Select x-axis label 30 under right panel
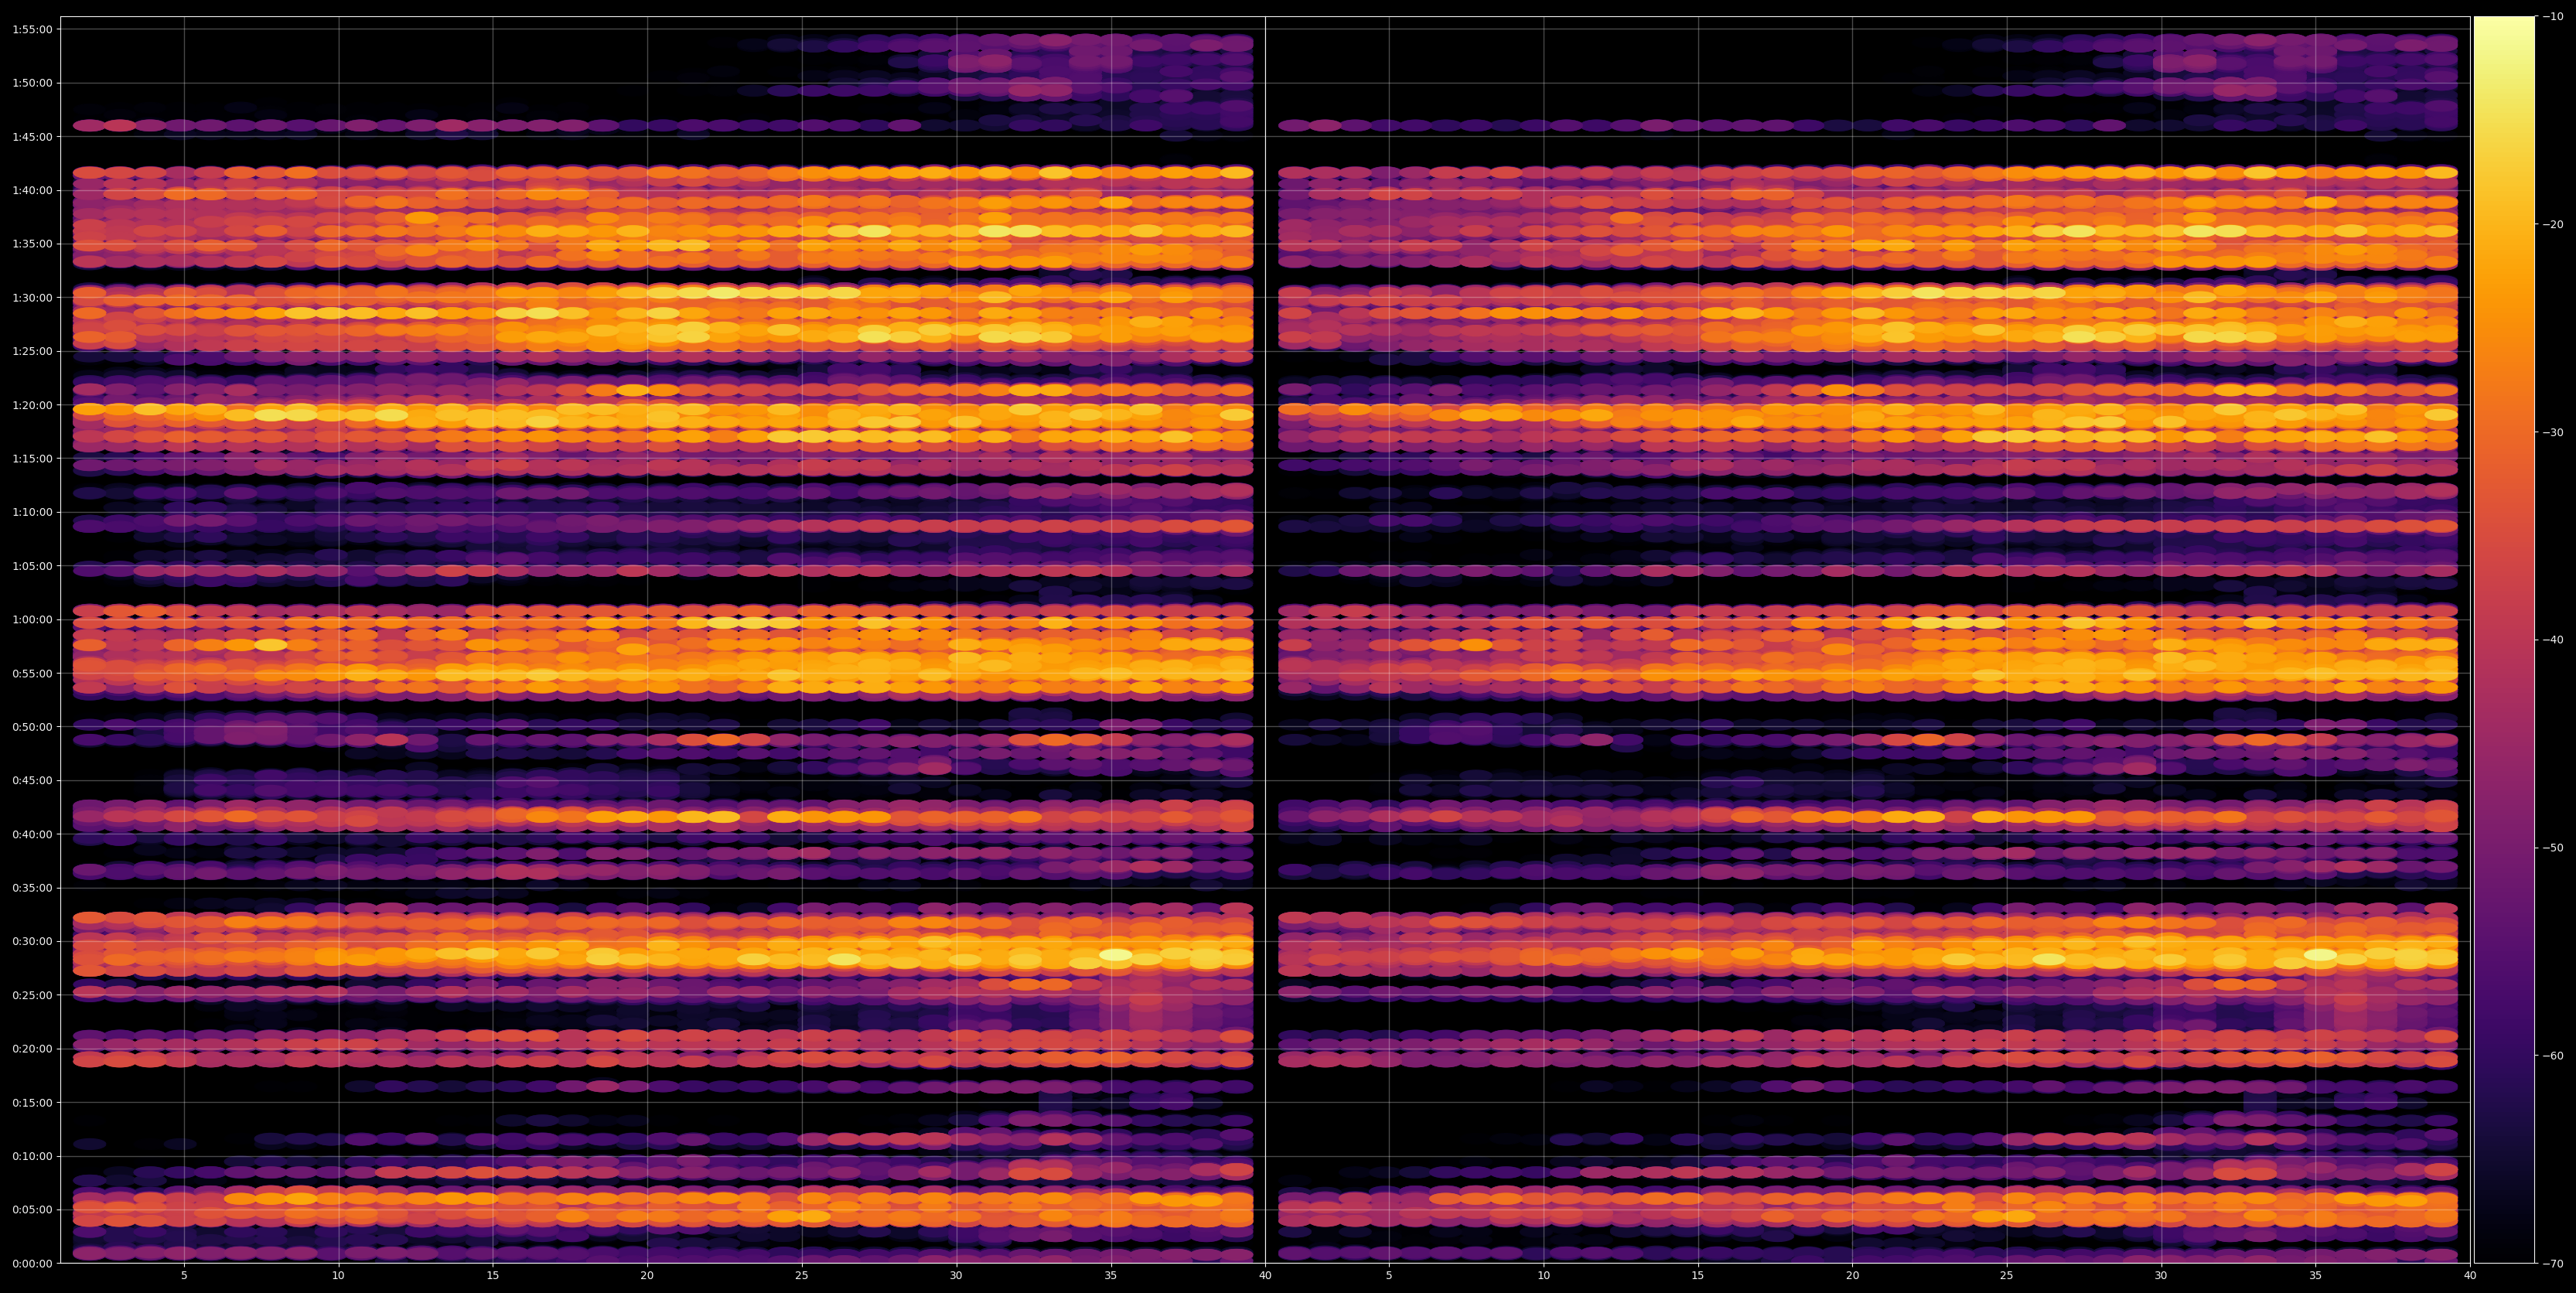2576x1293 pixels. tap(2161, 1276)
